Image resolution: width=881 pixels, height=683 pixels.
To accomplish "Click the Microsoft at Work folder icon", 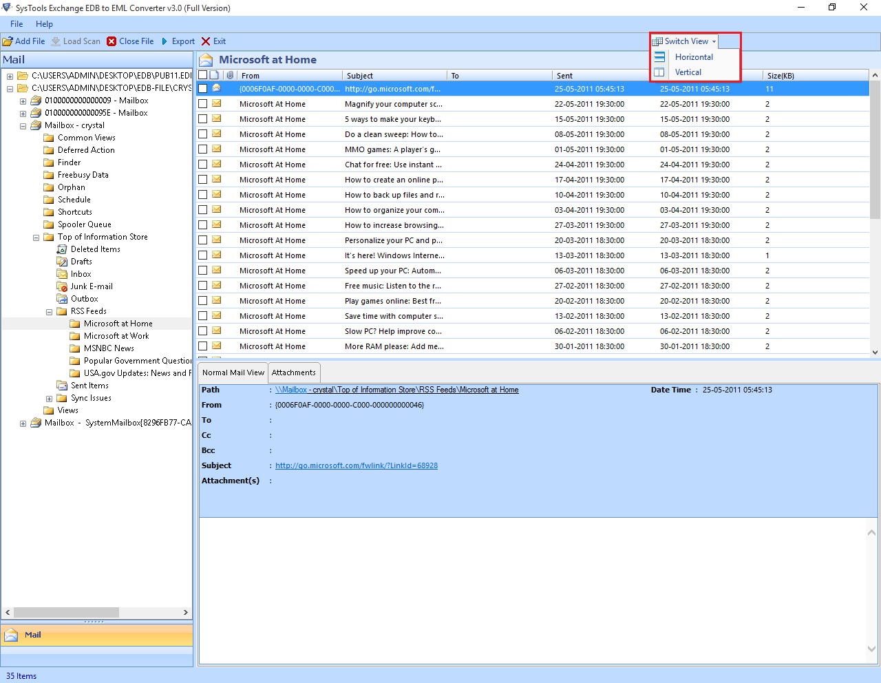I will (75, 336).
